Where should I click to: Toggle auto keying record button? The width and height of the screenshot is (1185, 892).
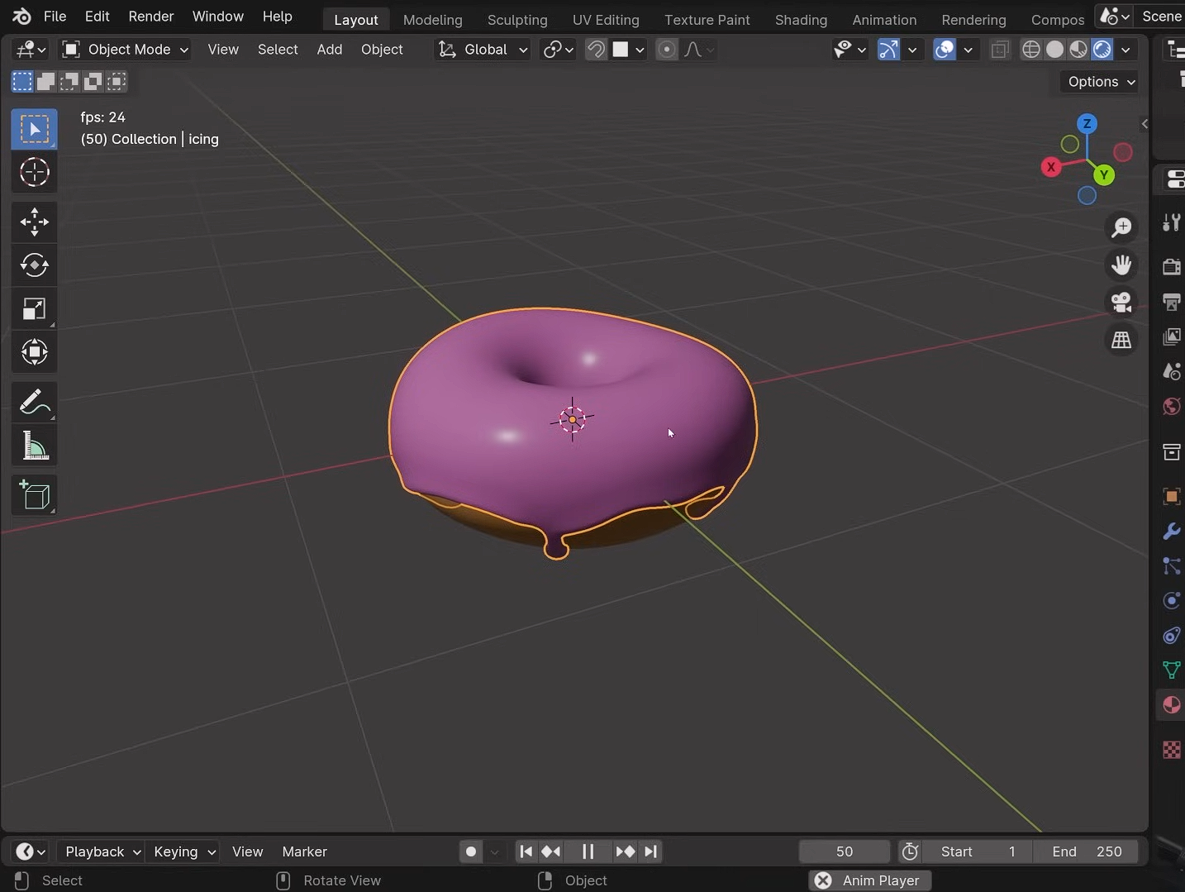click(471, 851)
